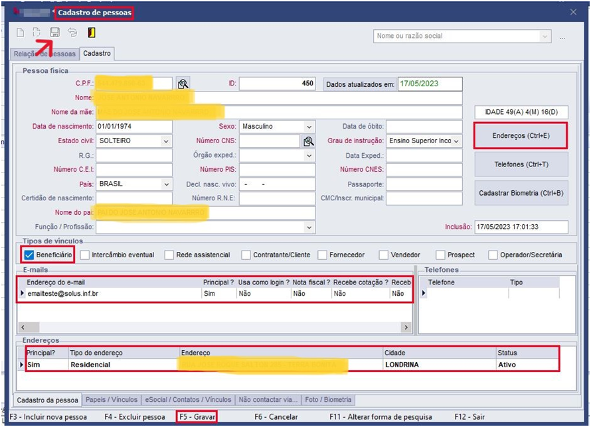
Task: Click the R.G. input field
Action: 133,155
